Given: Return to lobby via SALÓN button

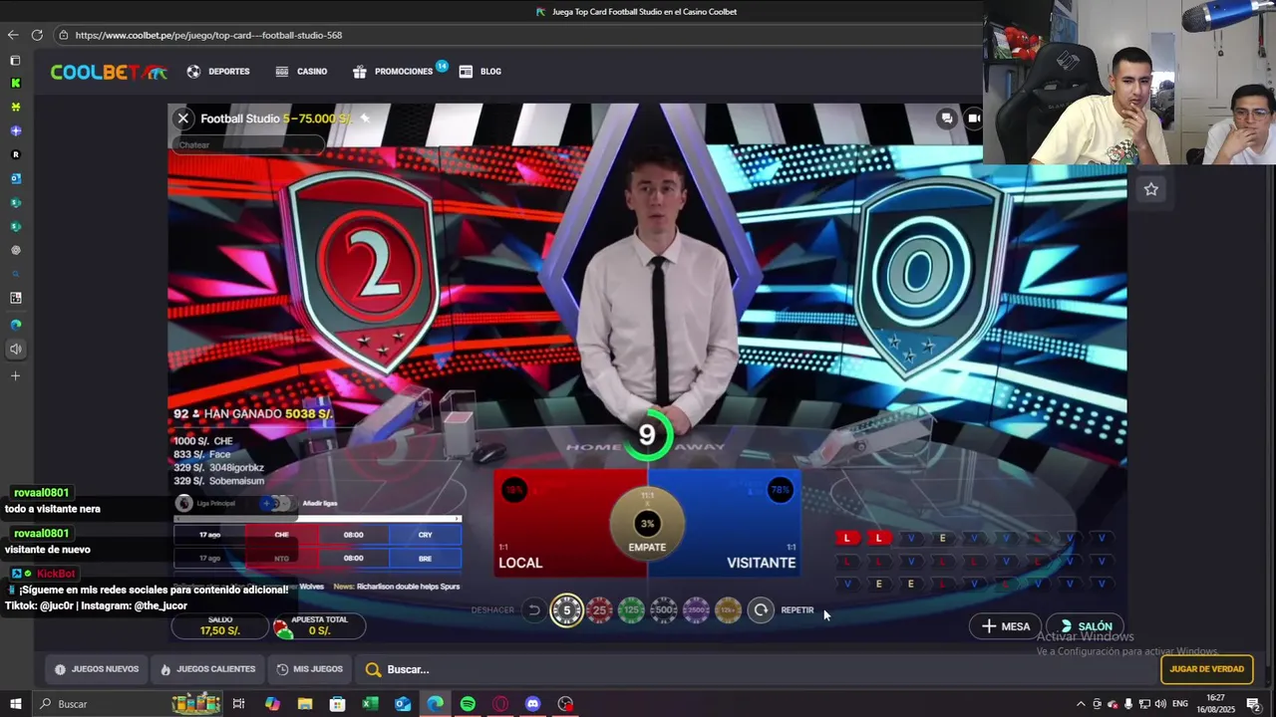Looking at the screenshot, I should (x=1086, y=626).
